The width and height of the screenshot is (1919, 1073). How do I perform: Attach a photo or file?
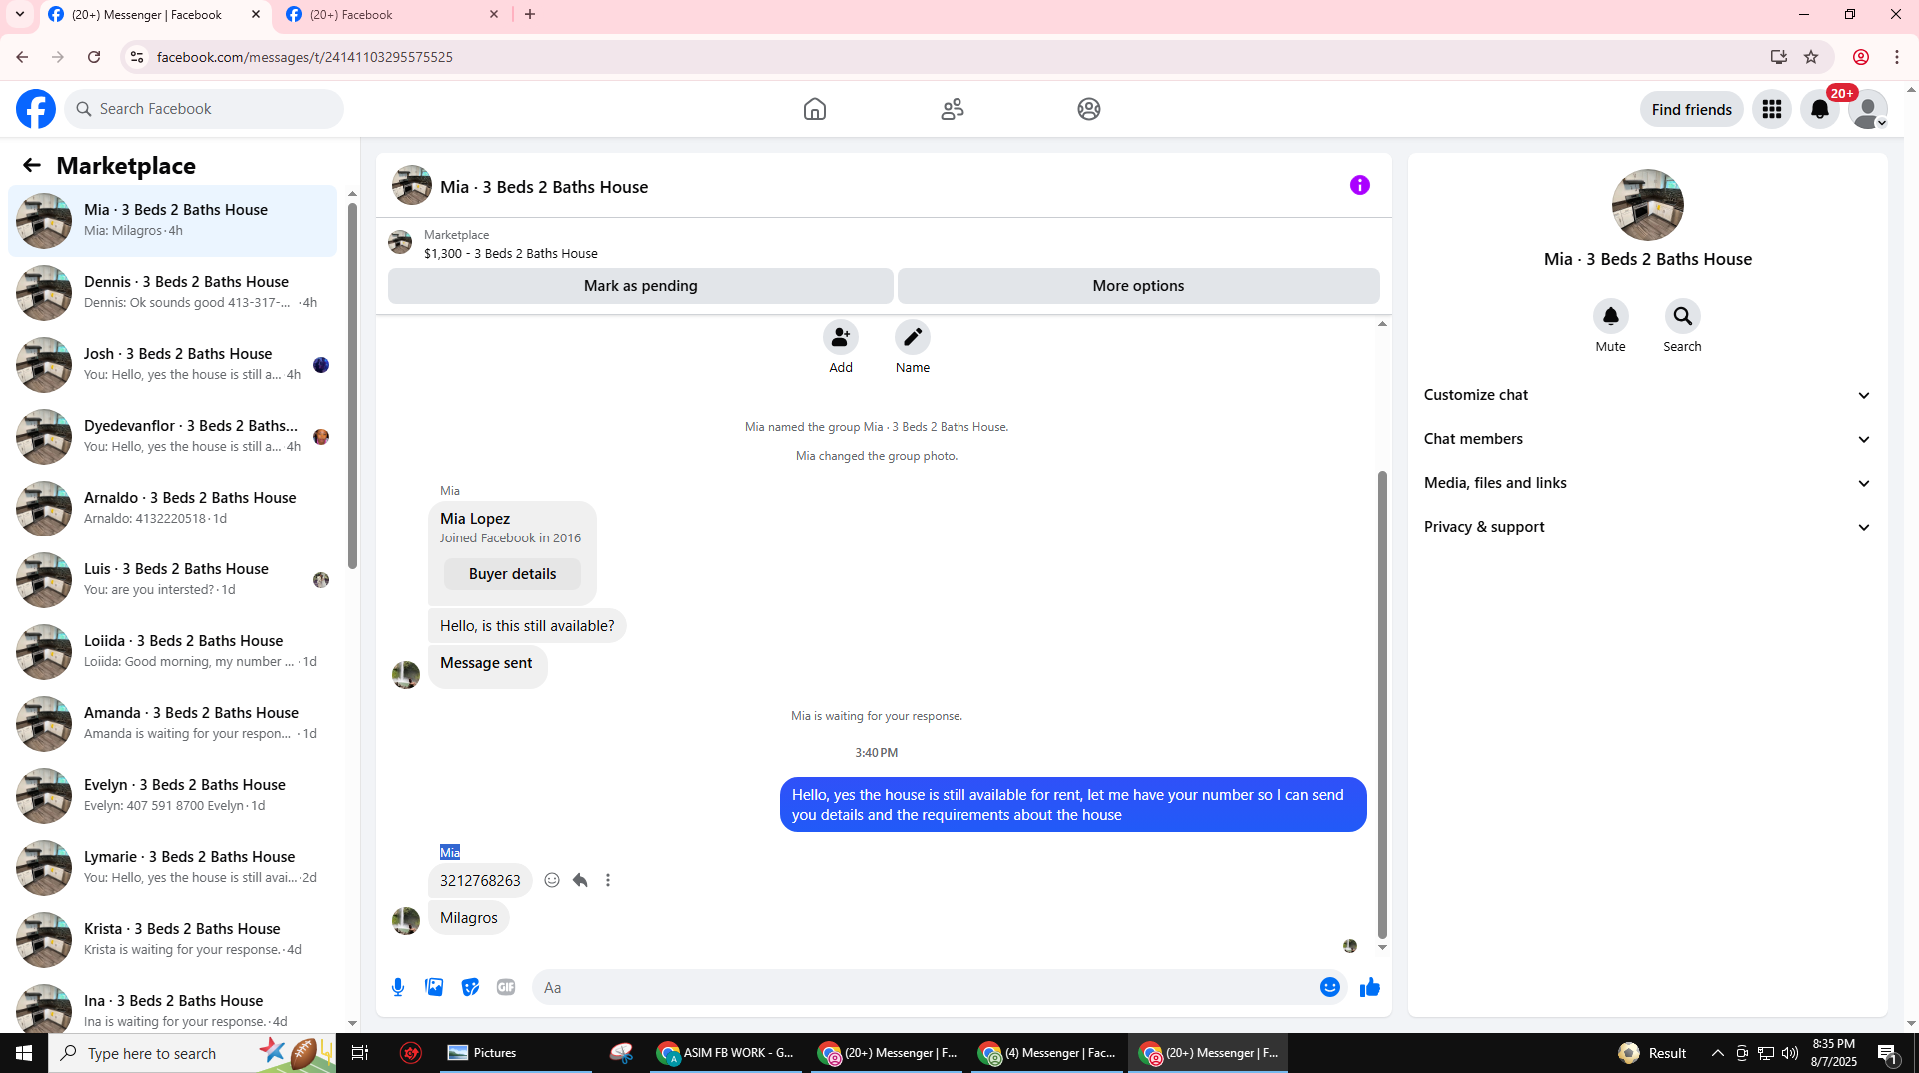(434, 987)
